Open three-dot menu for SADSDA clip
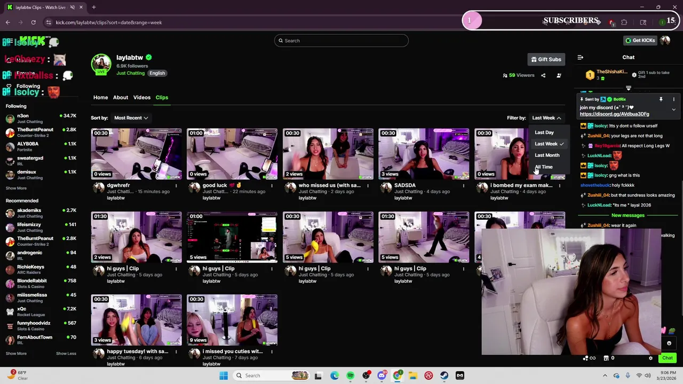683x384 pixels. point(464,186)
